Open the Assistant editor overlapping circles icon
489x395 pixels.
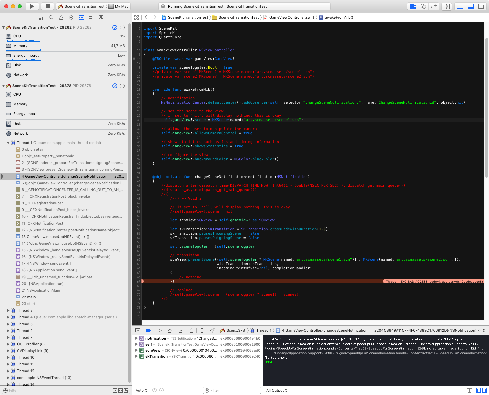423,6
